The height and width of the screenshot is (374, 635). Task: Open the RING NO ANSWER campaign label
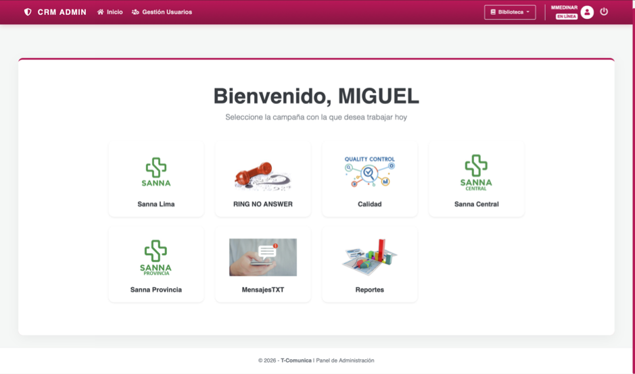click(x=263, y=204)
